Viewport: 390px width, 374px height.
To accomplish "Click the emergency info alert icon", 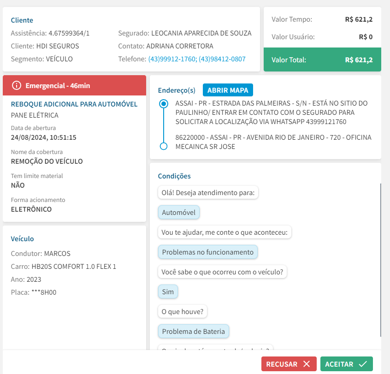I will pyautogui.click(x=17, y=85).
